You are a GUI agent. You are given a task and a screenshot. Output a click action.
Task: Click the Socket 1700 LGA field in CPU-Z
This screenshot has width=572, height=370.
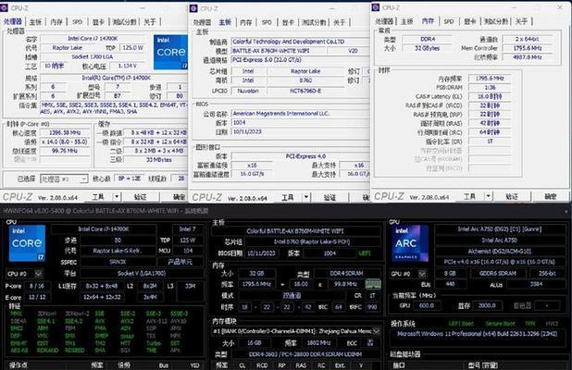pos(93,56)
